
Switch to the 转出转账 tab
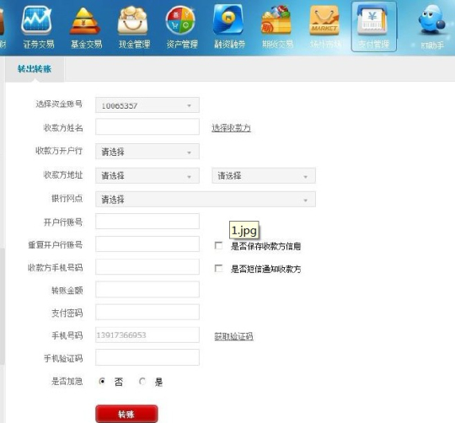click(x=35, y=69)
